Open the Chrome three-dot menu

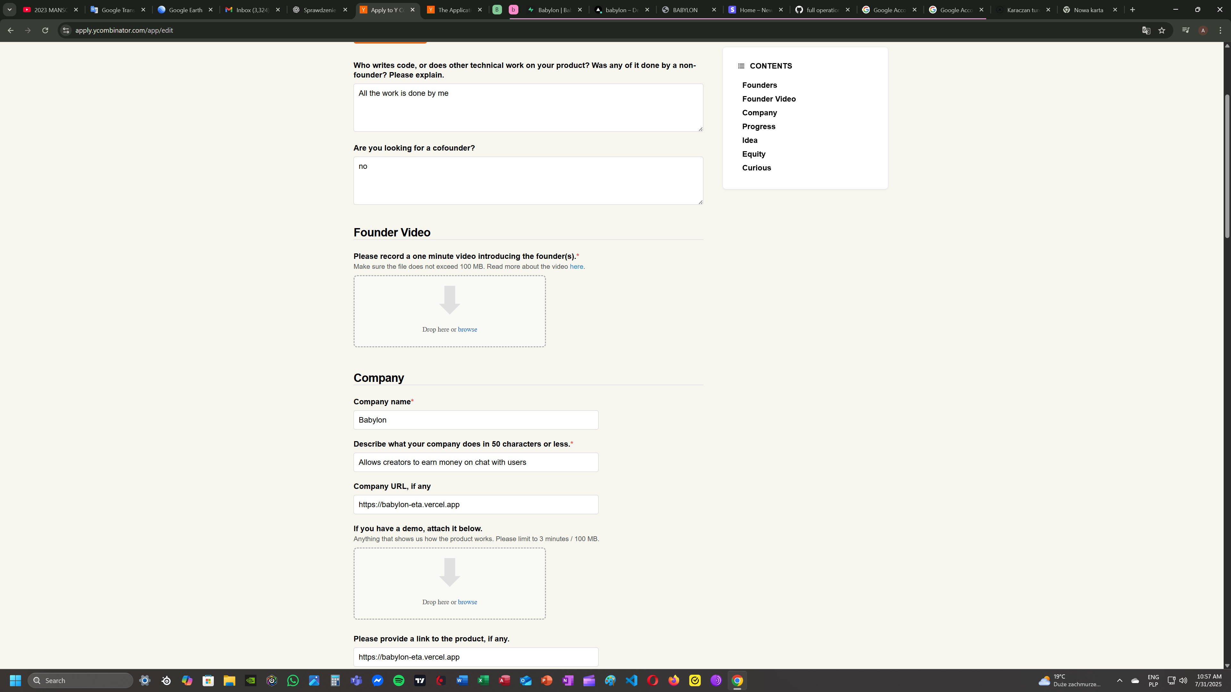click(1220, 30)
